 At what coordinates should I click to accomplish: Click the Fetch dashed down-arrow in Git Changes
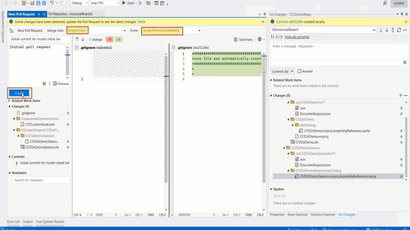381,30
